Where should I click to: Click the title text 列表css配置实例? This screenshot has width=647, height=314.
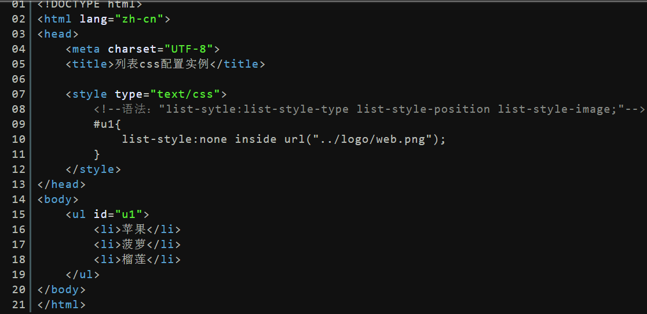tap(162, 64)
